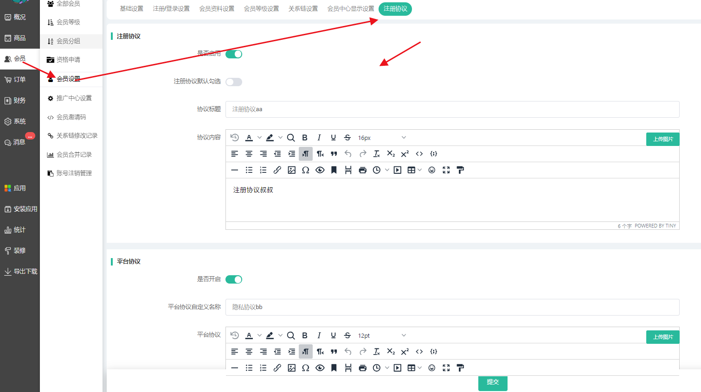This screenshot has height=392, width=701.
Task: Insert numbered list in 协议内容 editor
Action: 263,170
